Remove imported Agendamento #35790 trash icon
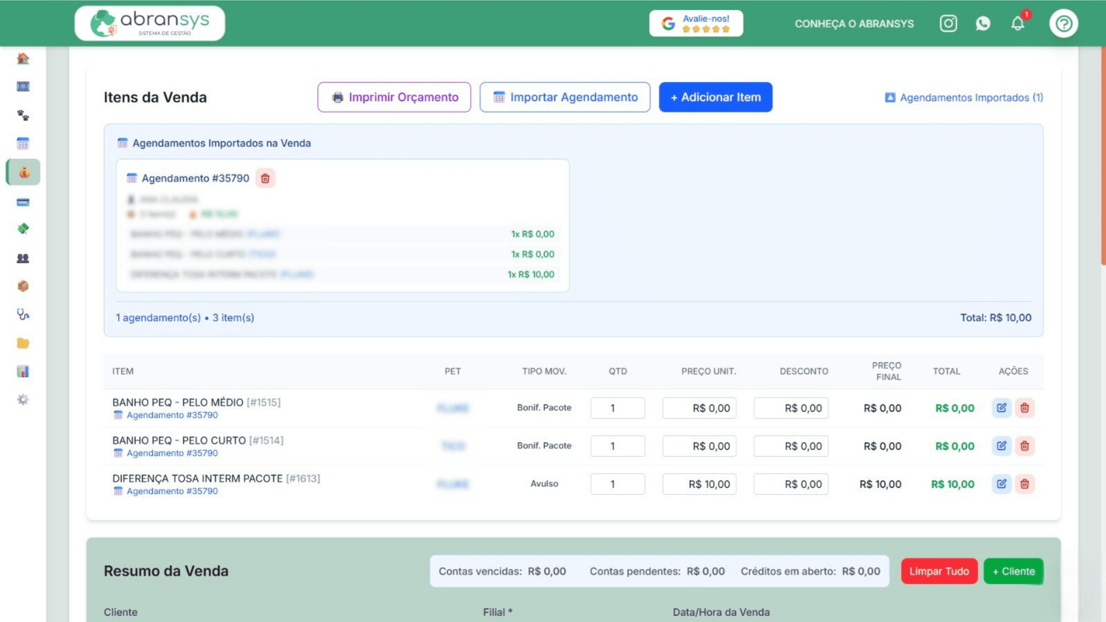This screenshot has width=1106, height=622. (x=265, y=178)
